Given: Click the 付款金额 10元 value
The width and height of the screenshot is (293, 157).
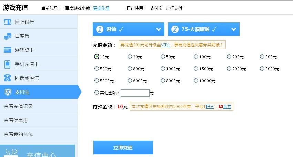Looking at the screenshot, I should pos(122,107).
